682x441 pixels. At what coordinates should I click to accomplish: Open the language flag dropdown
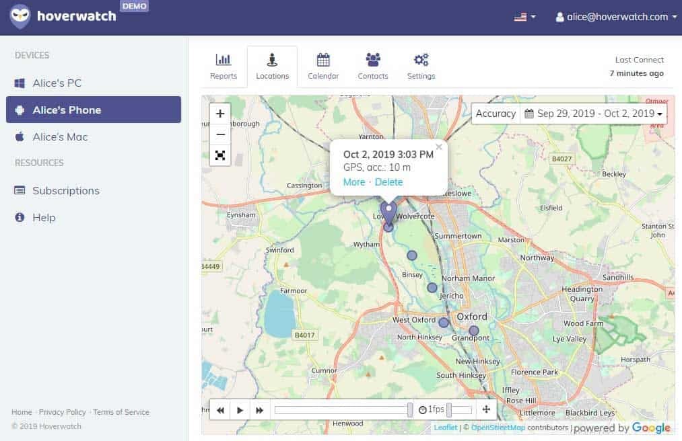tap(524, 17)
